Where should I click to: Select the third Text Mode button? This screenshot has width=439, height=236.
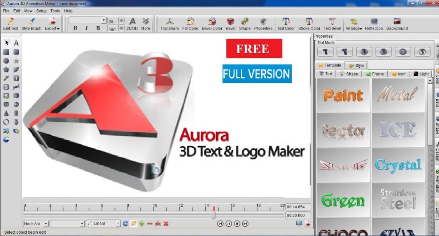(364, 52)
